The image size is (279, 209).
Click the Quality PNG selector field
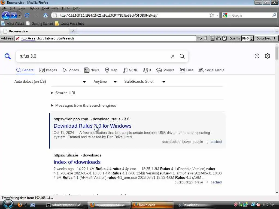pos(246,38)
